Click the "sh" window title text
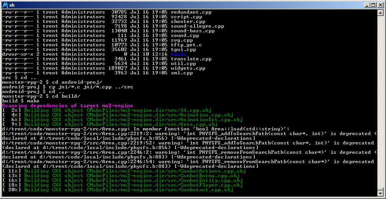The height and width of the screenshot is (199, 386). click(12, 5)
